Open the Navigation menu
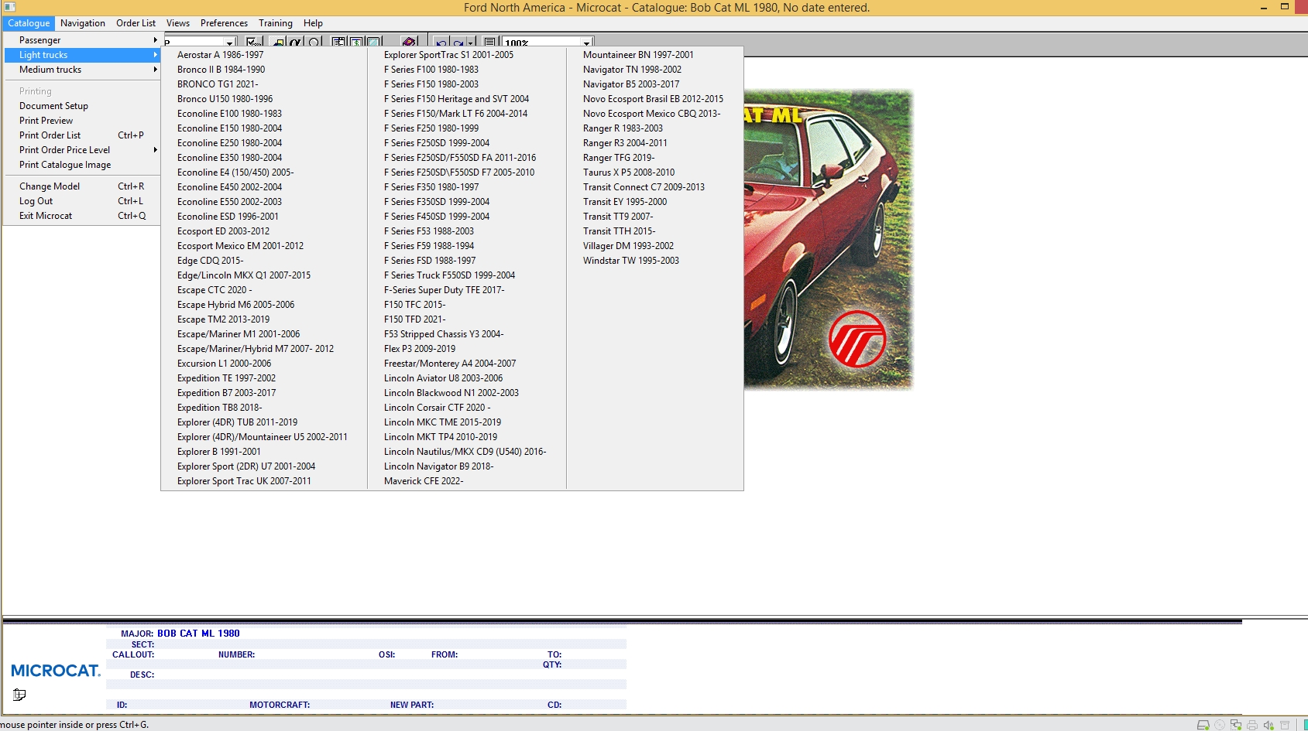Screen dimensions: 1308x731 click(x=83, y=23)
